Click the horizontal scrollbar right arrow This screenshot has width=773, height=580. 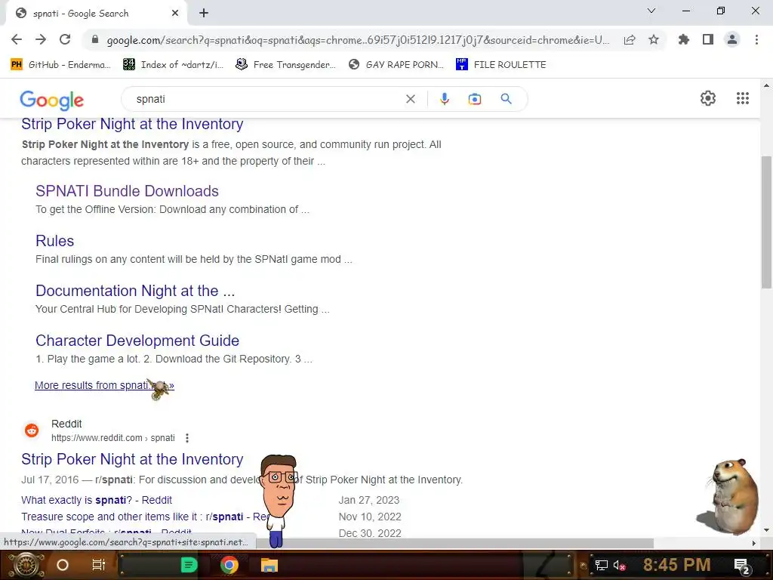click(x=754, y=543)
